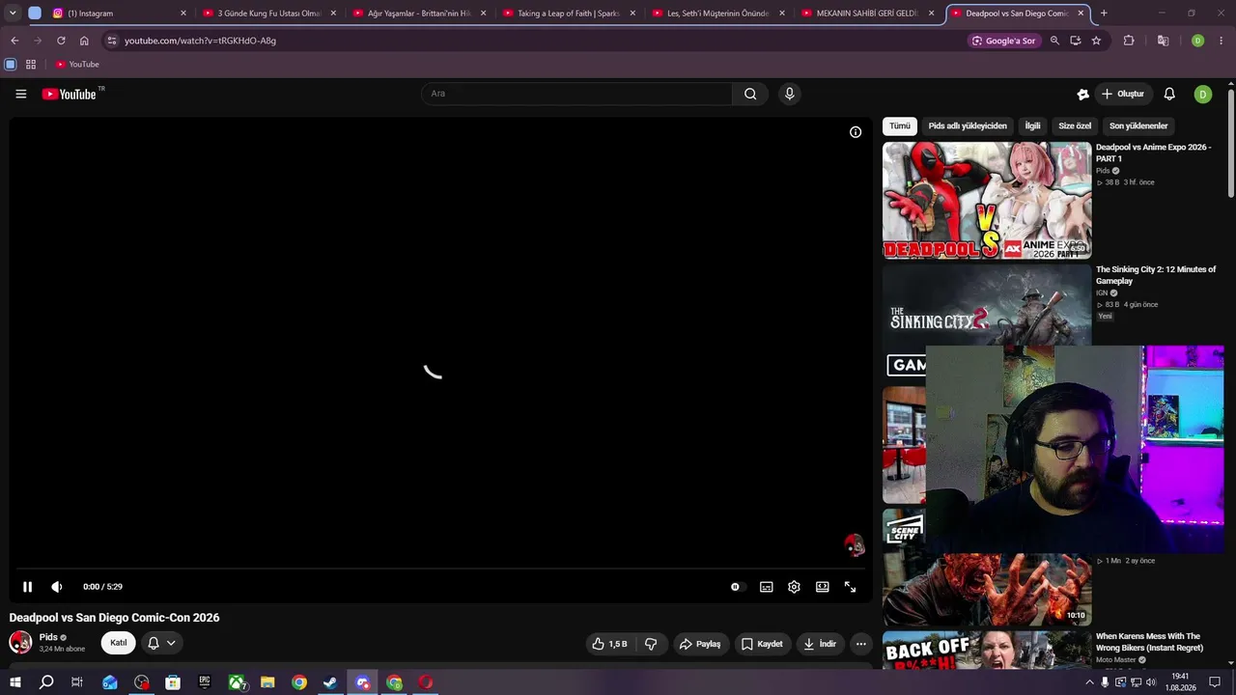Screen dimensions: 1236x695
Task: Select the İlgili filter chip
Action: [1032, 125]
